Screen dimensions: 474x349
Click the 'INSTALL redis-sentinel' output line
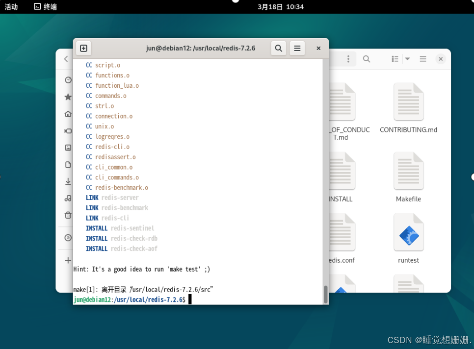click(120, 228)
